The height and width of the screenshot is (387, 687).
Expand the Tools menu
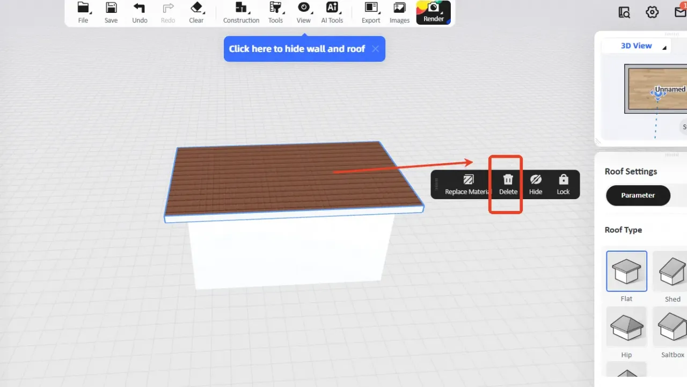275,12
